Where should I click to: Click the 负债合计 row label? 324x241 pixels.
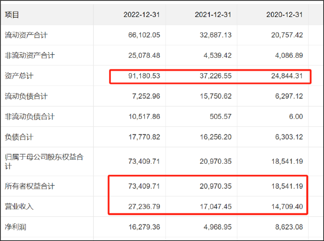[x=19, y=137]
